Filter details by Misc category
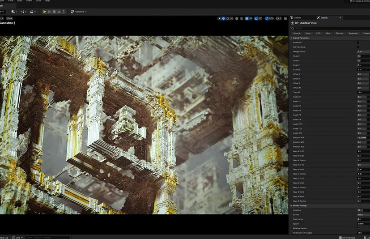 pyautogui.click(x=328, y=33)
